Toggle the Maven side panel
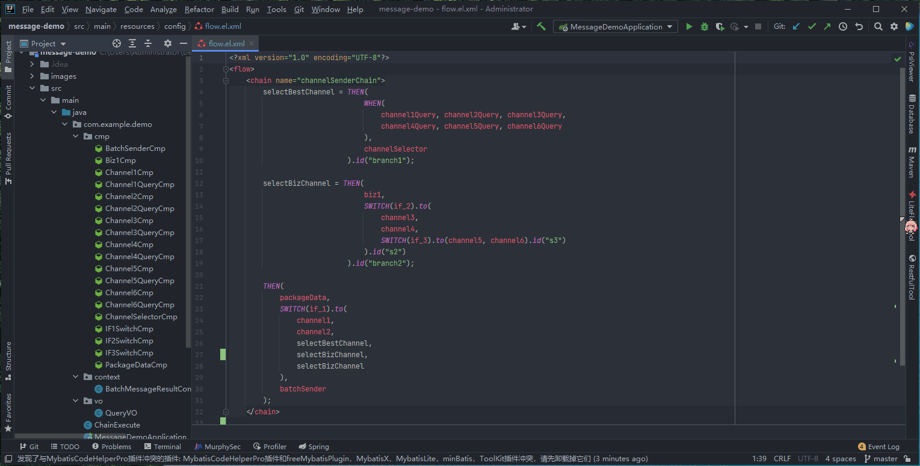Screen dimensions: 920x466 (x=912, y=162)
